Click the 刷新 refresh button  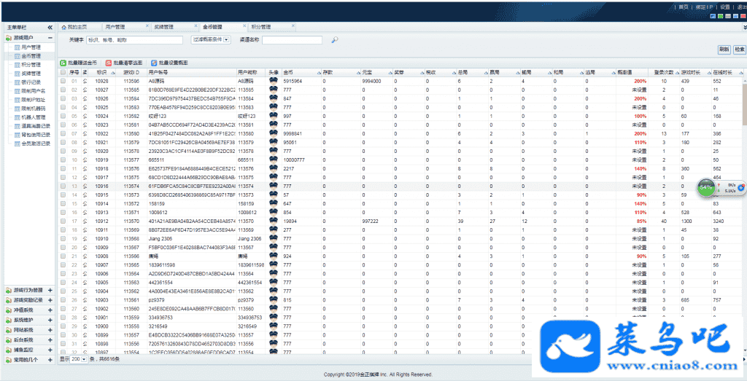coord(724,50)
